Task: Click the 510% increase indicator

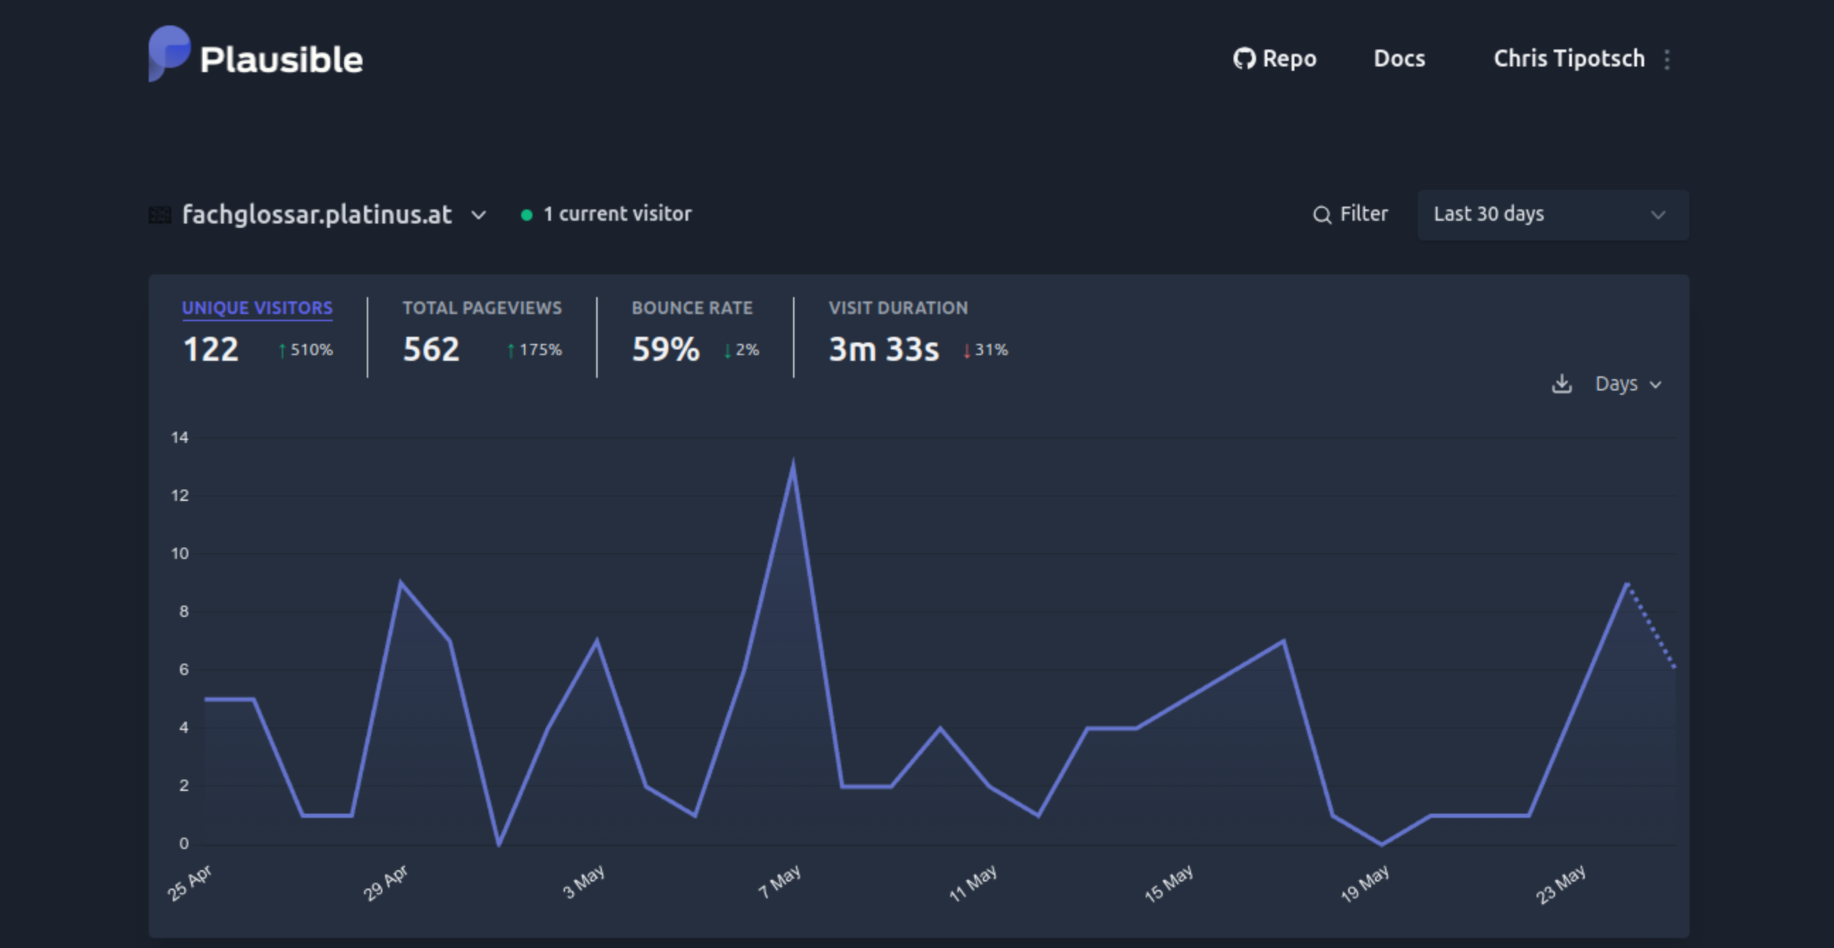Action: 305,350
